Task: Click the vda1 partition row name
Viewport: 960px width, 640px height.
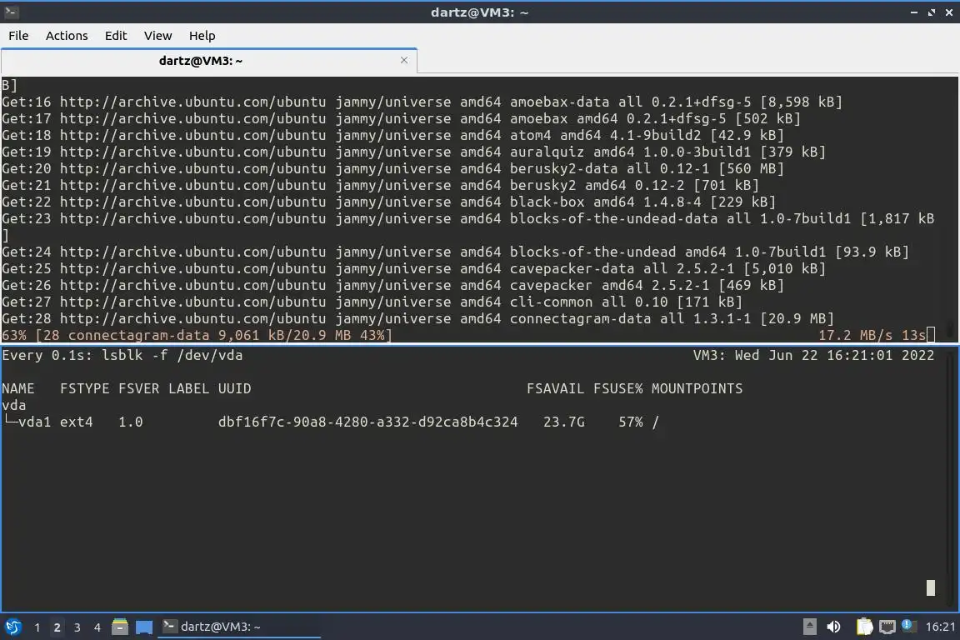Action: 34,422
